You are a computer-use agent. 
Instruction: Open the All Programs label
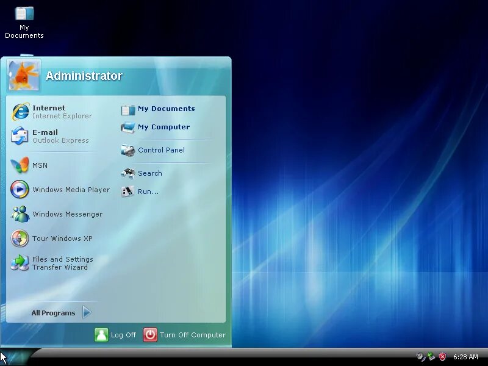point(53,313)
